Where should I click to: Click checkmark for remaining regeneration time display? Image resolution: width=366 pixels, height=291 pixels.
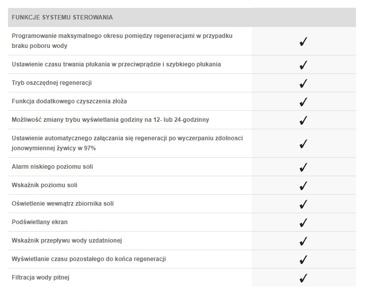coord(303,260)
